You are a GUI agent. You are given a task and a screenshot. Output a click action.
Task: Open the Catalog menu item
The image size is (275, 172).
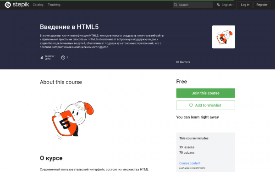[38, 5]
